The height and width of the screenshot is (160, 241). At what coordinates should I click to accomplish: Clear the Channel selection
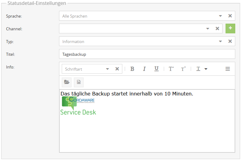(x=217, y=28)
